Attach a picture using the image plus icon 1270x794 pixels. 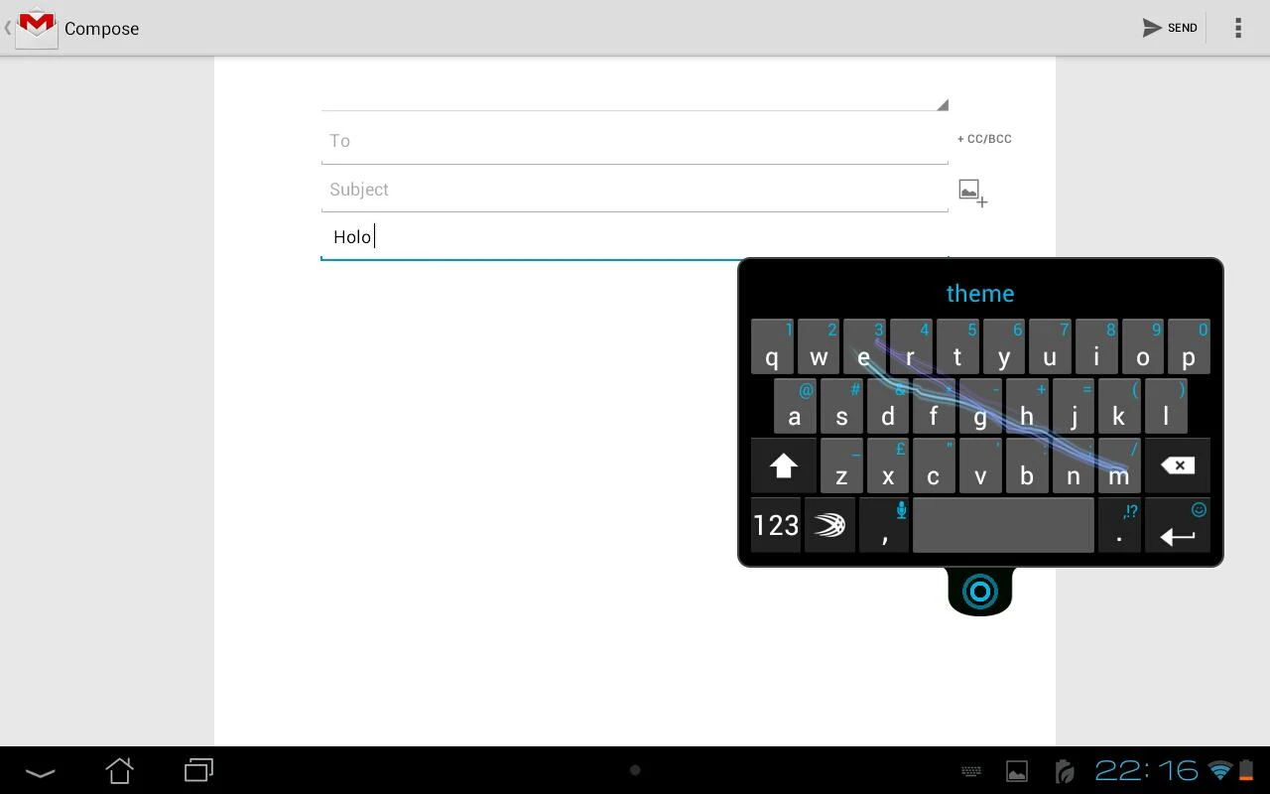[x=973, y=193]
